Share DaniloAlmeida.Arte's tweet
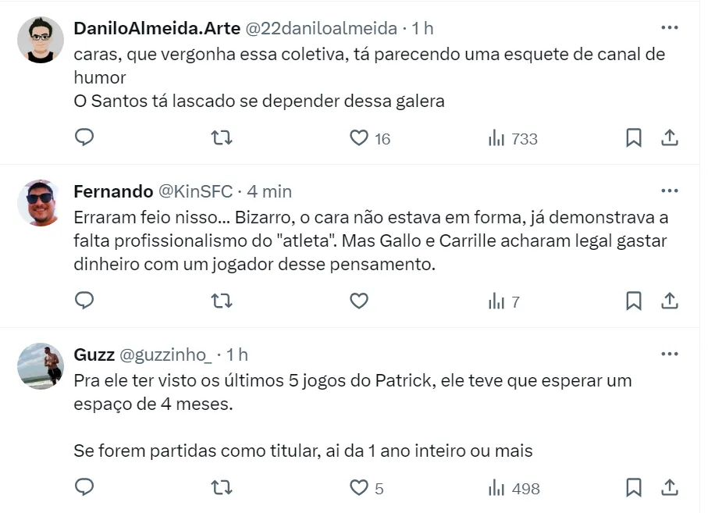The image size is (715, 513). [669, 138]
